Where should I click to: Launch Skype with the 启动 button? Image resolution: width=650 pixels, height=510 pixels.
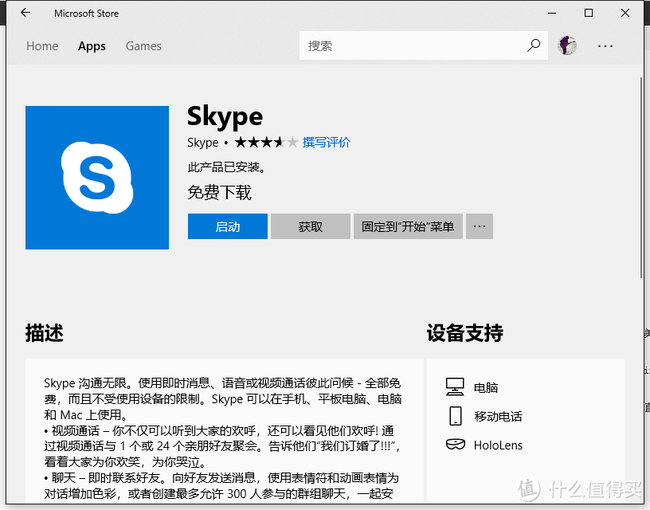(x=228, y=226)
